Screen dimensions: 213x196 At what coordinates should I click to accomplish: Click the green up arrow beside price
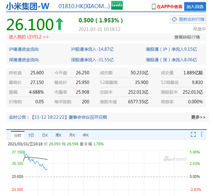[x=60, y=24]
